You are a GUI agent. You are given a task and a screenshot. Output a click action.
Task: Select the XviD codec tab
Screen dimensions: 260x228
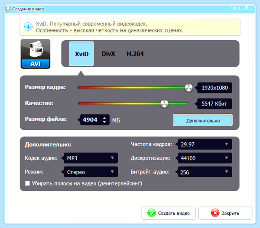(81, 54)
